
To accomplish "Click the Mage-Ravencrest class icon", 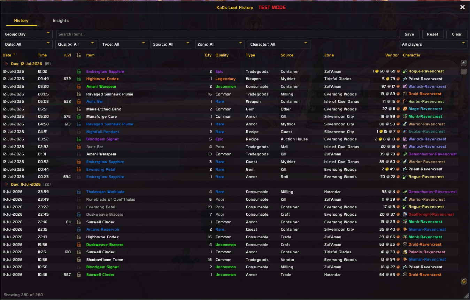I will click(x=405, y=109).
